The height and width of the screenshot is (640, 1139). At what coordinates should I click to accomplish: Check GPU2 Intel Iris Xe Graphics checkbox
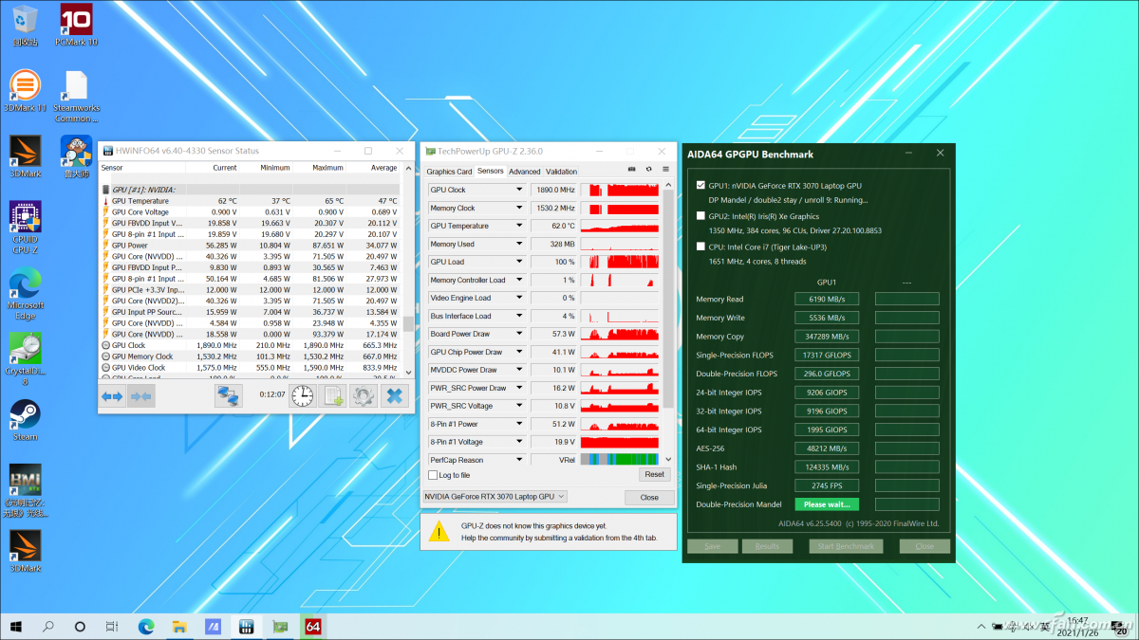click(x=700, y=216)
